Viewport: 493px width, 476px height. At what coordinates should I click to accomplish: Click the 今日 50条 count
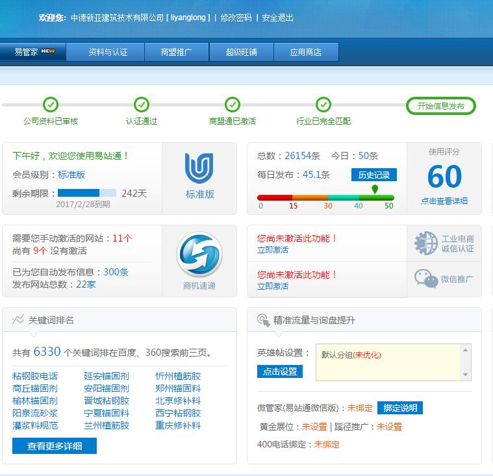[x=368, y=156]
